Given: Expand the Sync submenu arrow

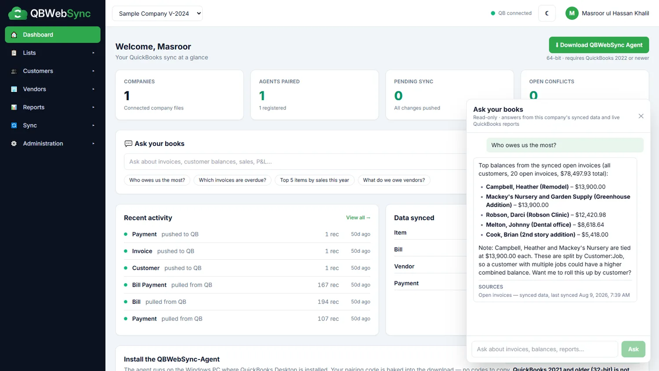Looking at the screenshot, I should coord(93,125).
